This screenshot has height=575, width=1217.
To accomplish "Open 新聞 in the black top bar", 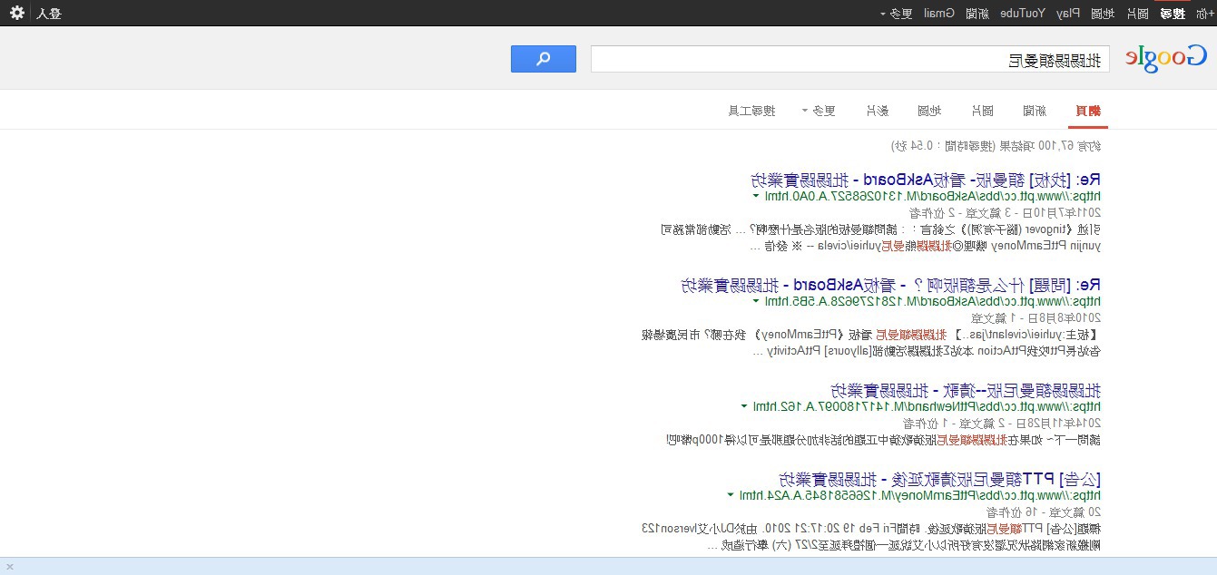I will (977, 13).
